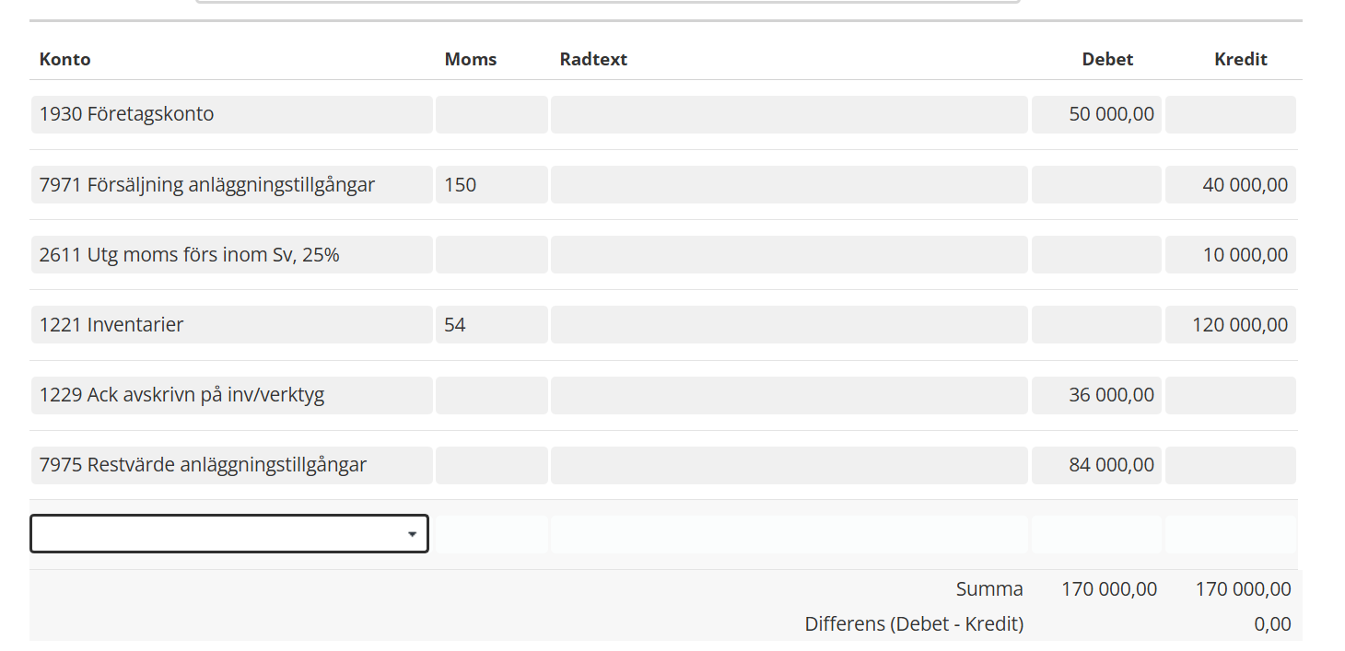Select the 7971 Försäljning anläggningstillgångar account field
The height and width of the screenshot is (651, 1345).
tap(231, 184)
